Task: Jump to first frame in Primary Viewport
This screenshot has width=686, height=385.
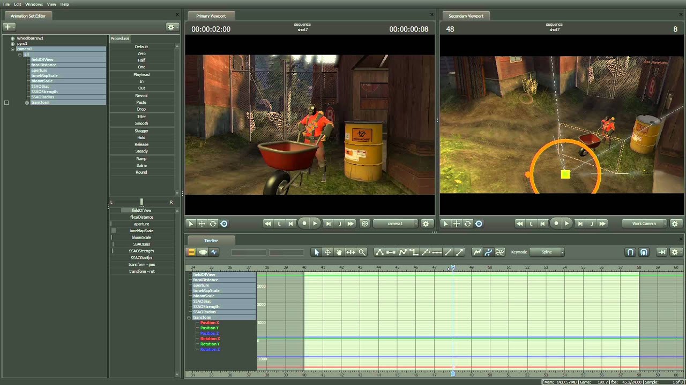Action: 267,224
